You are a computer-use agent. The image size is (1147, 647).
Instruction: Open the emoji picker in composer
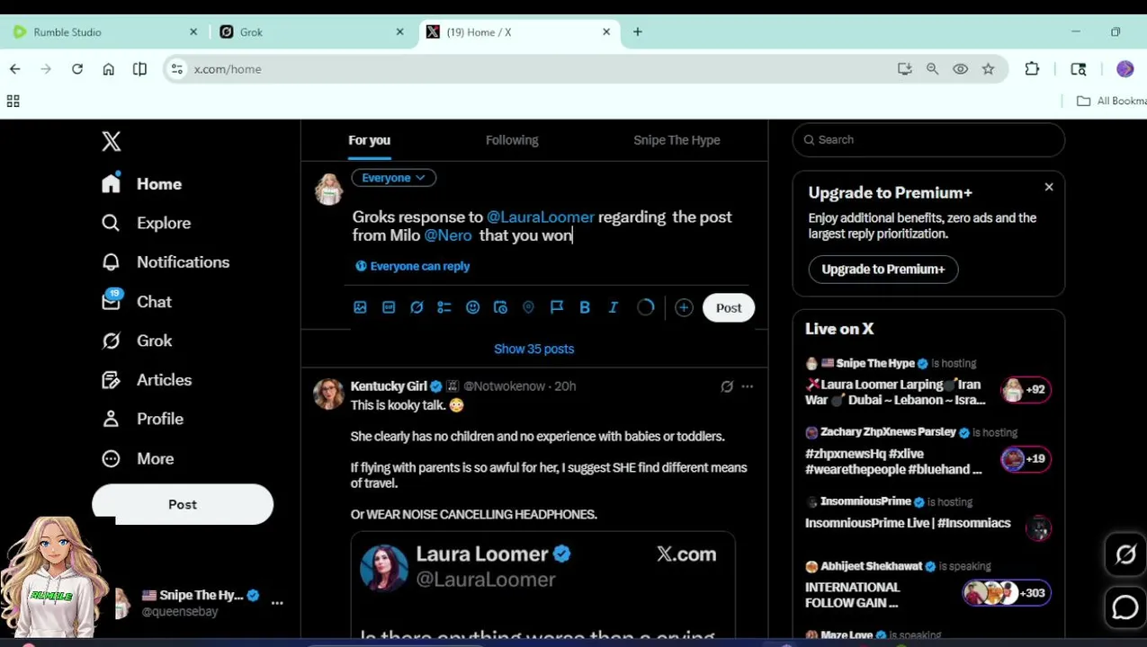[x=472, y=307]
